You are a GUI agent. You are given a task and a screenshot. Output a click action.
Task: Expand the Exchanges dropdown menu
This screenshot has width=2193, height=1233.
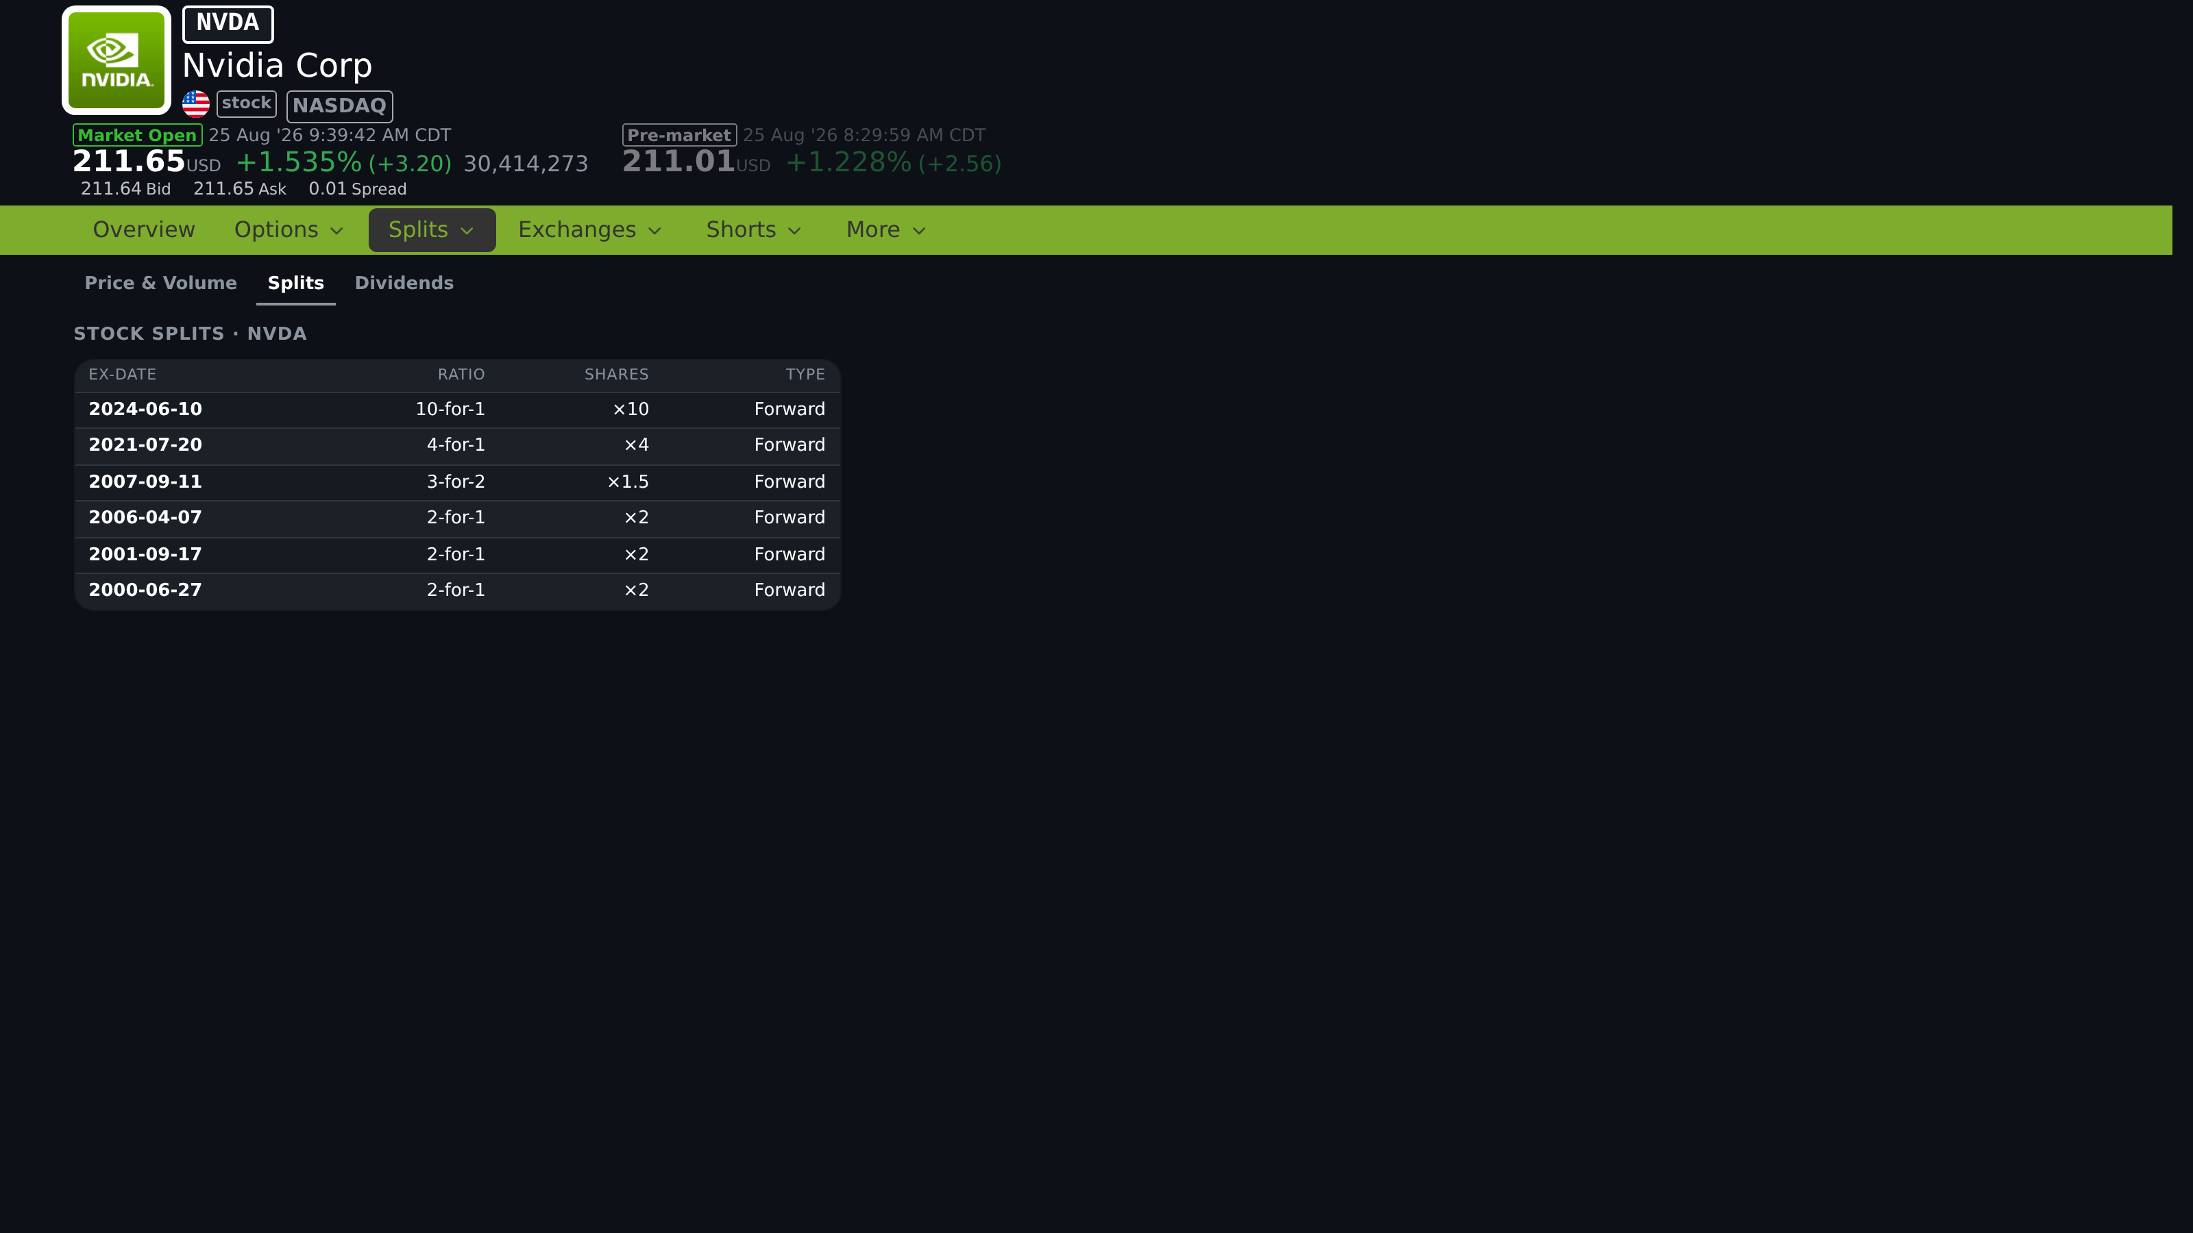pyautogui.click(x=590, y=229)
